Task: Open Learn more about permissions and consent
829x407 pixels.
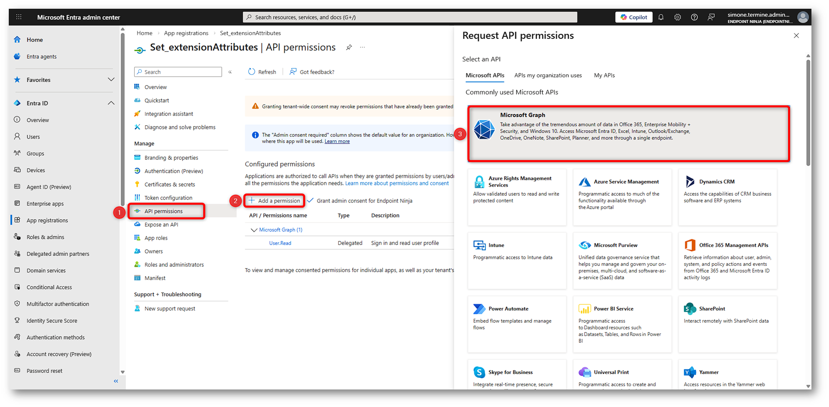Action: [x=397, y=183]
